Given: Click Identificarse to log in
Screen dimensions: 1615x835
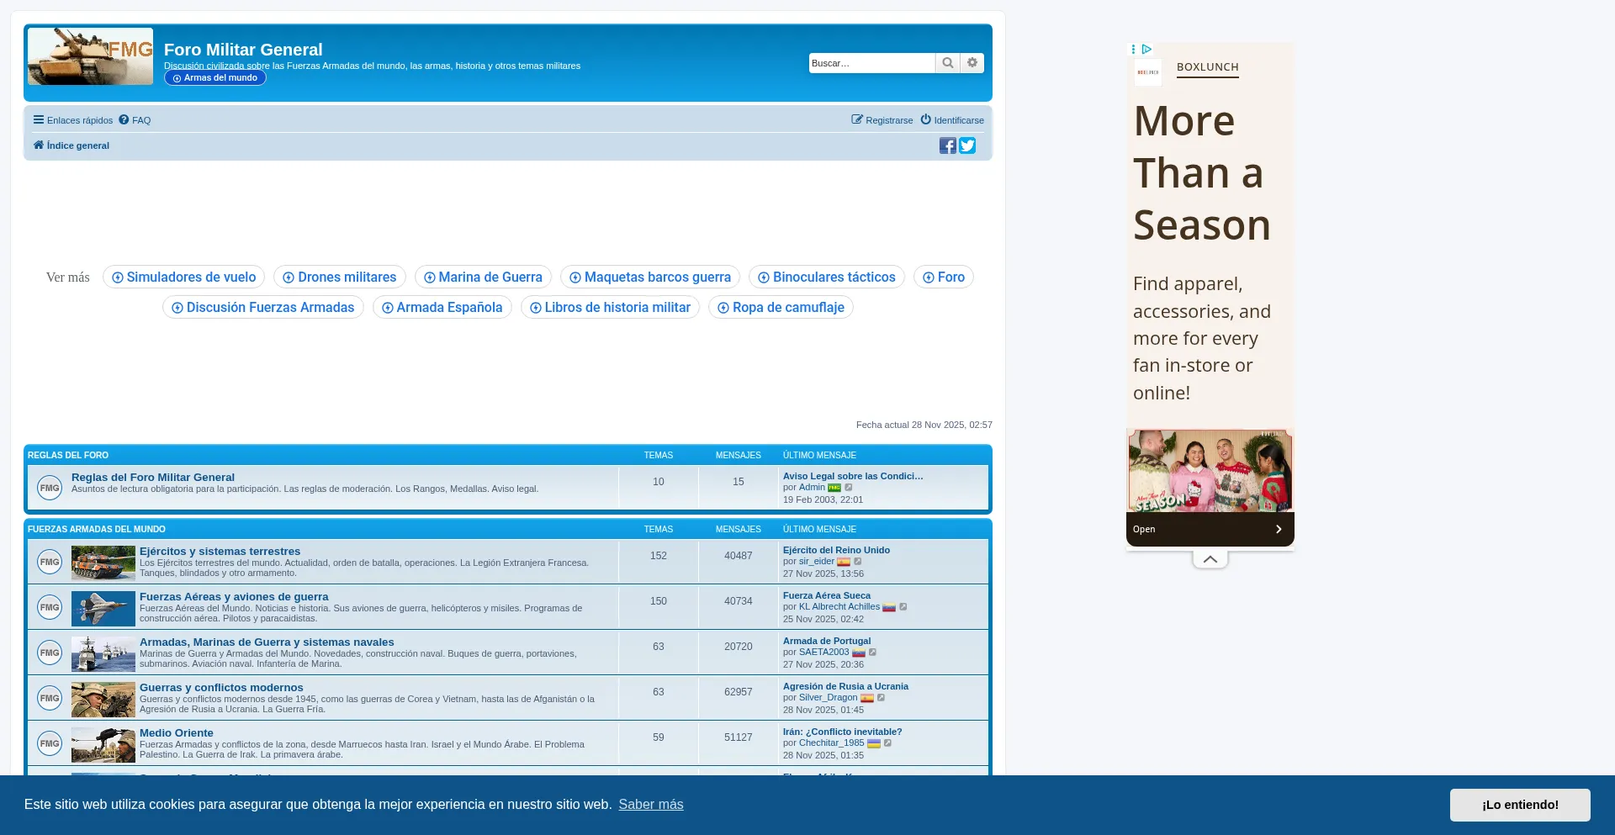Looking at the screenshot, I should click(952, 120).
